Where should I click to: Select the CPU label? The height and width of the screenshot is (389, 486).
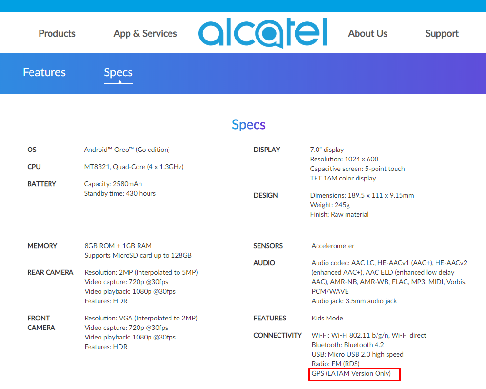click(34, 167)
